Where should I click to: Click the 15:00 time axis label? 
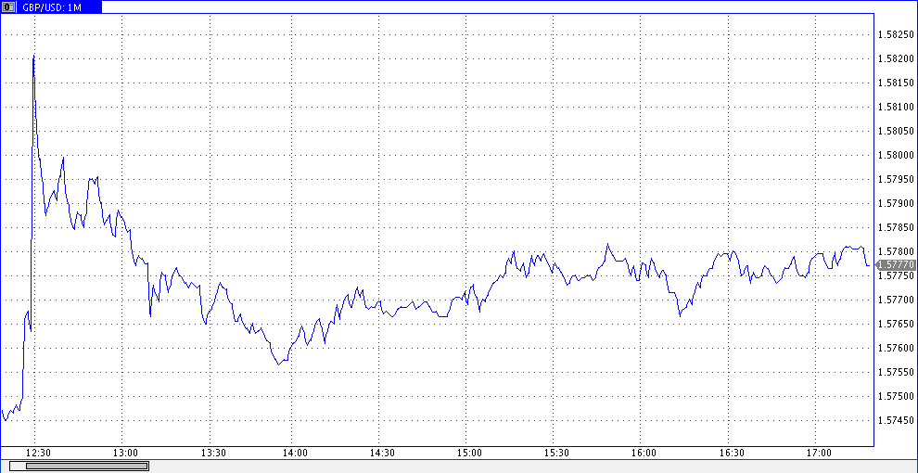(470, 454)
